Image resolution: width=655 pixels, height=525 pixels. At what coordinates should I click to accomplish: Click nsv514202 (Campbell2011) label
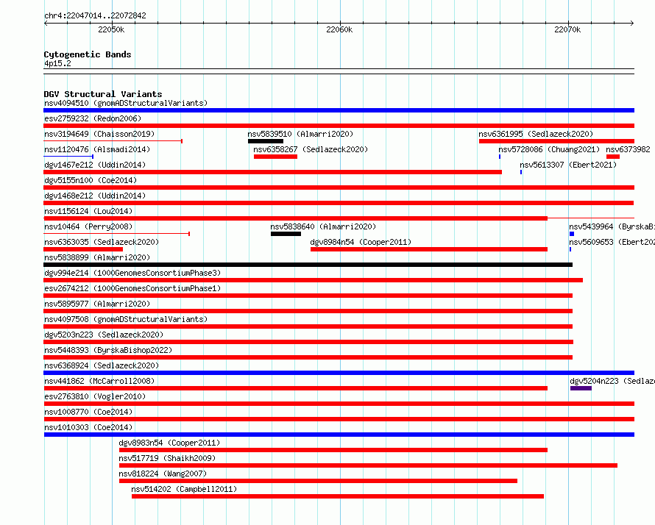pyautogui.click(x=184, y=489)
